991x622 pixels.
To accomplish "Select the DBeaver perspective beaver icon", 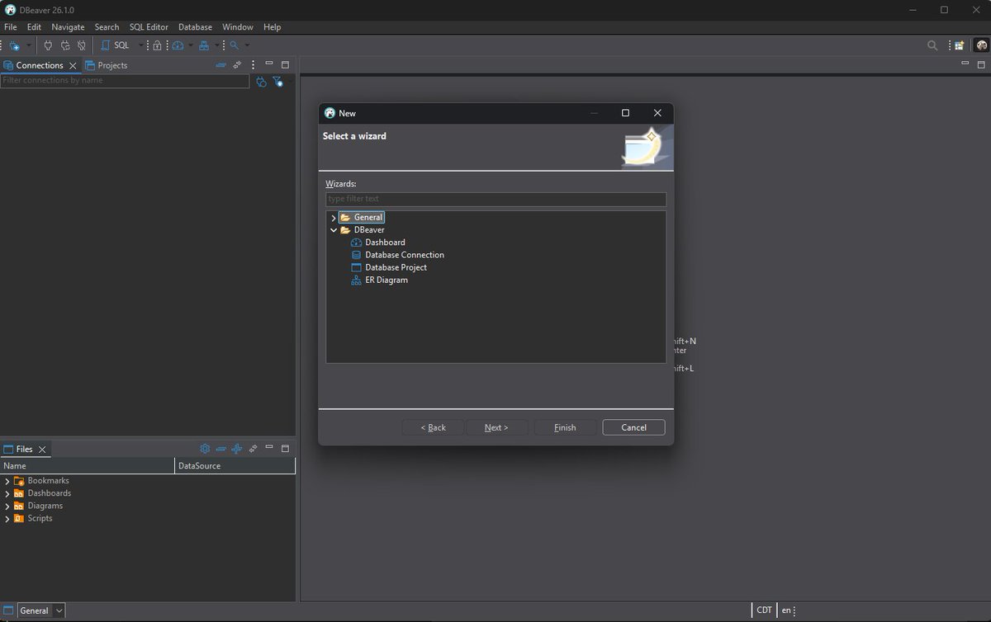I will [981, 45].
